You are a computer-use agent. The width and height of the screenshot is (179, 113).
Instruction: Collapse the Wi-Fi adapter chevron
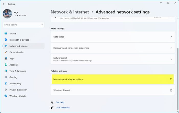pos(171,17)
